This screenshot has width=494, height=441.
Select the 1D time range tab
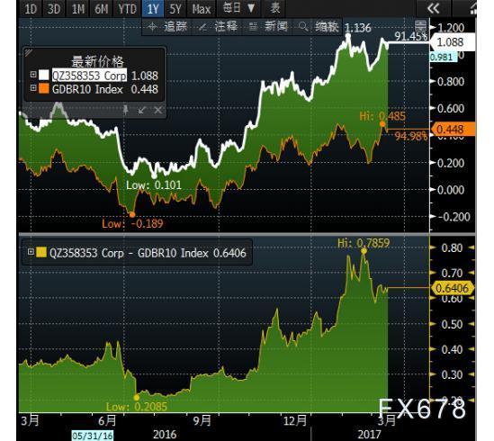tap(31, 8)
